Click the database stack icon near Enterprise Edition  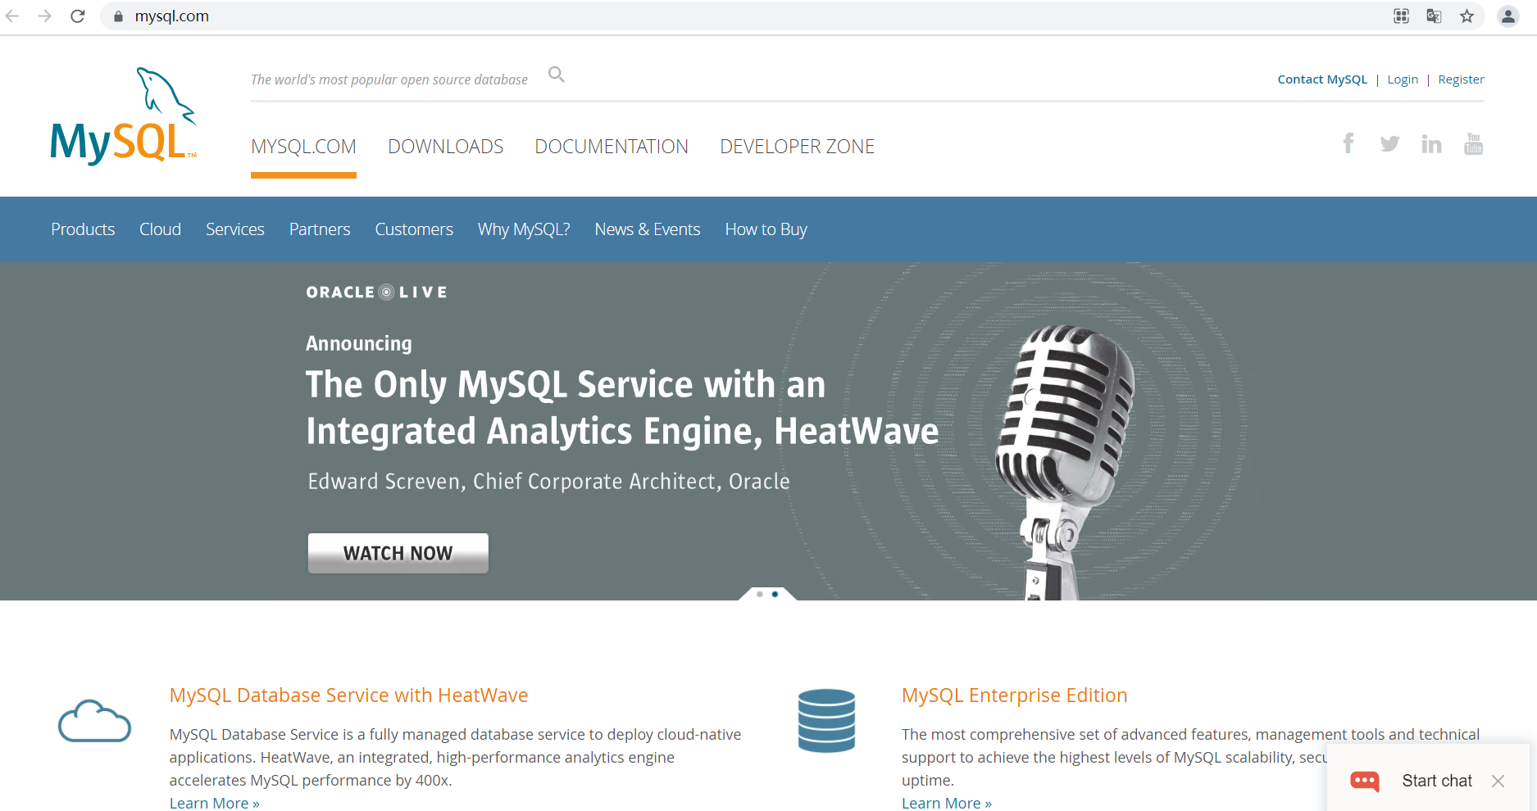click(x=826, y=721)
